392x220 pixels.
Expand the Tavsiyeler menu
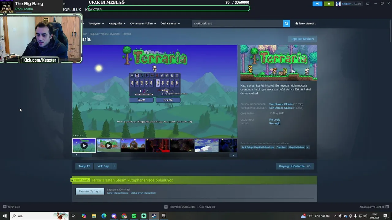pos(96,24)
